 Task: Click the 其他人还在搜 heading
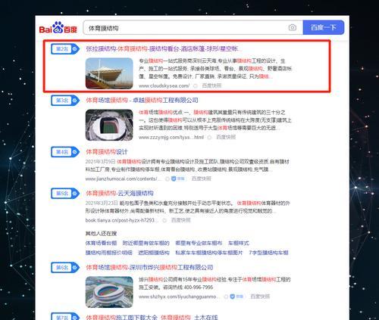coord(101,234)
